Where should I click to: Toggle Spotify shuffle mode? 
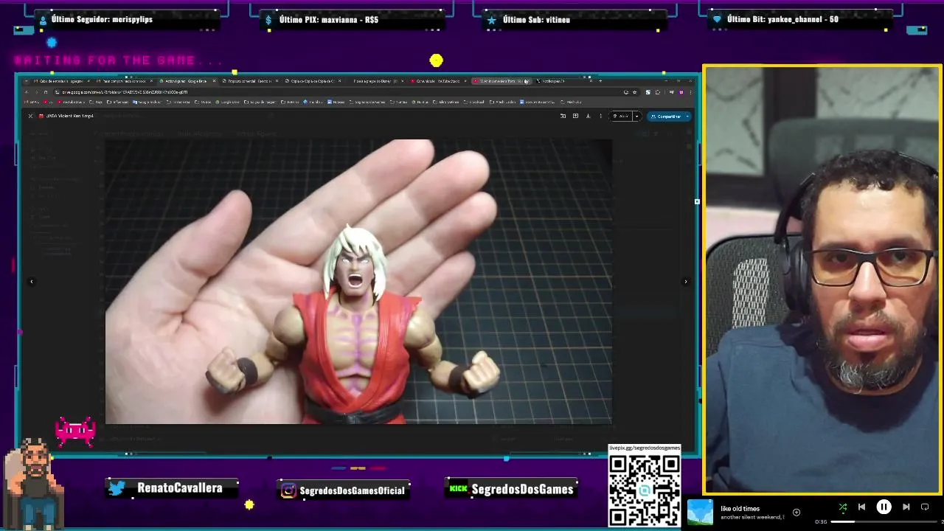[843, 507]
